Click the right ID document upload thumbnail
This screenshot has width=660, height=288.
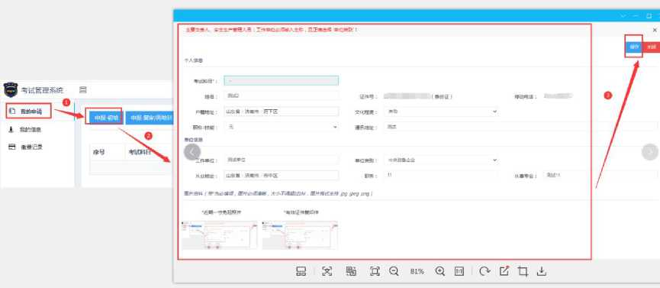coord(300,235)
